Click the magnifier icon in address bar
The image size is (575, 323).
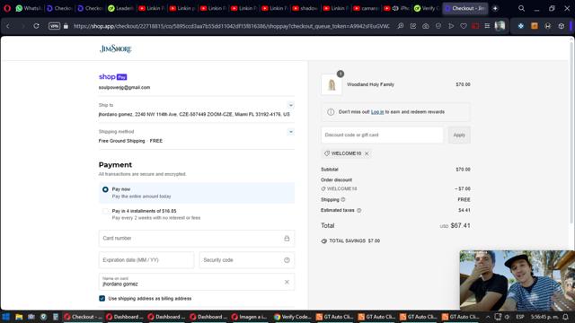[401, 26]
